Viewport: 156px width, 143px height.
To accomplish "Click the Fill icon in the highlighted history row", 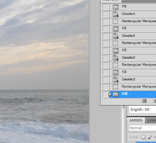I will (115, 95).
